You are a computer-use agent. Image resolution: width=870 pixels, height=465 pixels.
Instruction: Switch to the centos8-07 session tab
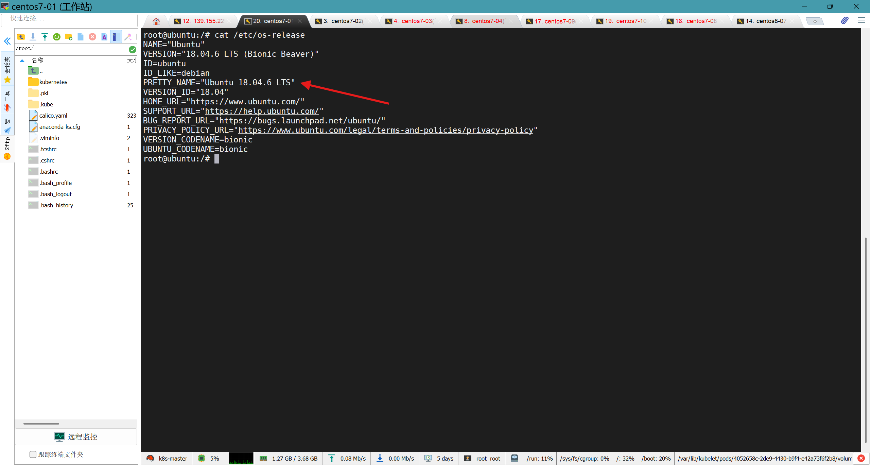[x=765, y=21]
